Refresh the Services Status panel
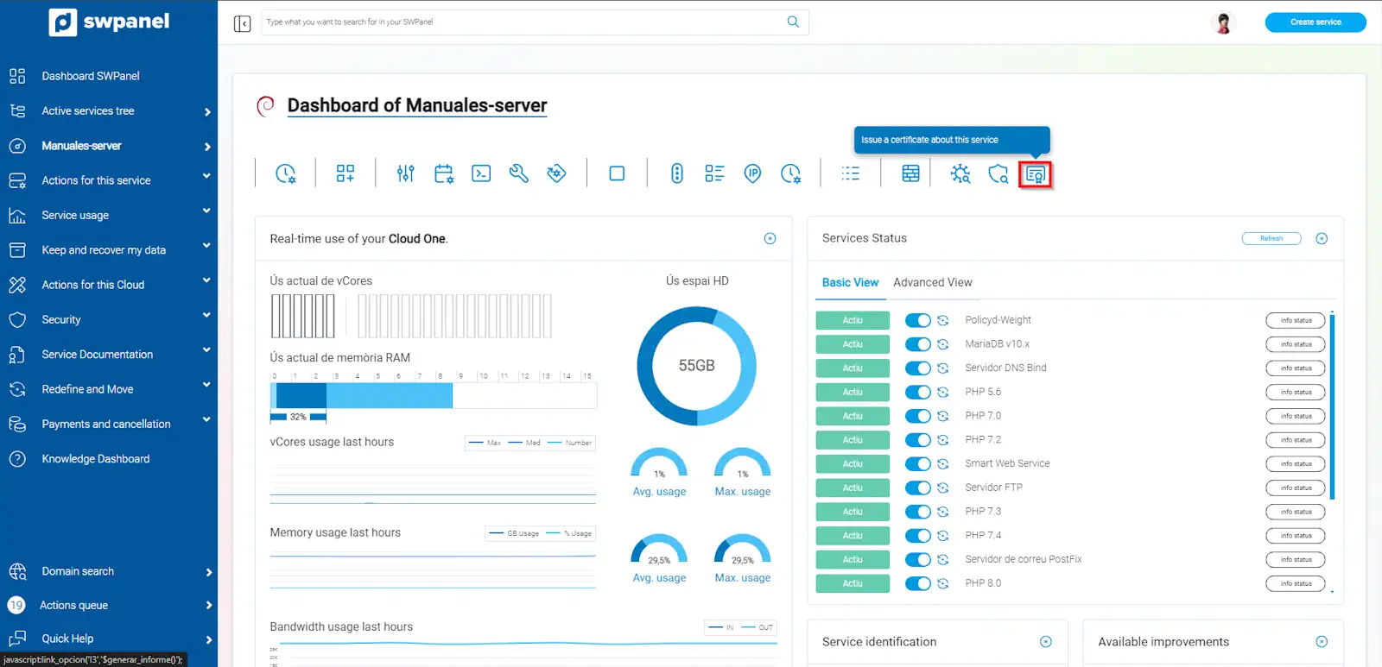Viewport: 1382px width, 667px height. coord(1271,238)
